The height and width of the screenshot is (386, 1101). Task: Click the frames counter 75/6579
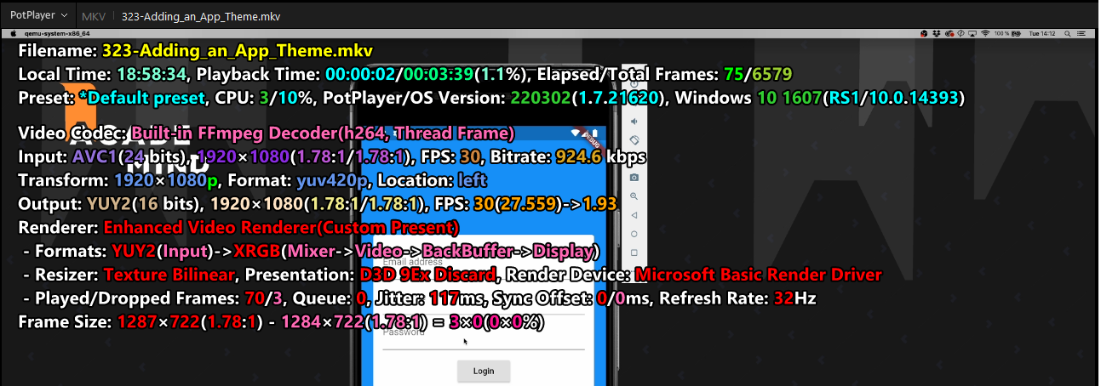click(758, 74)
